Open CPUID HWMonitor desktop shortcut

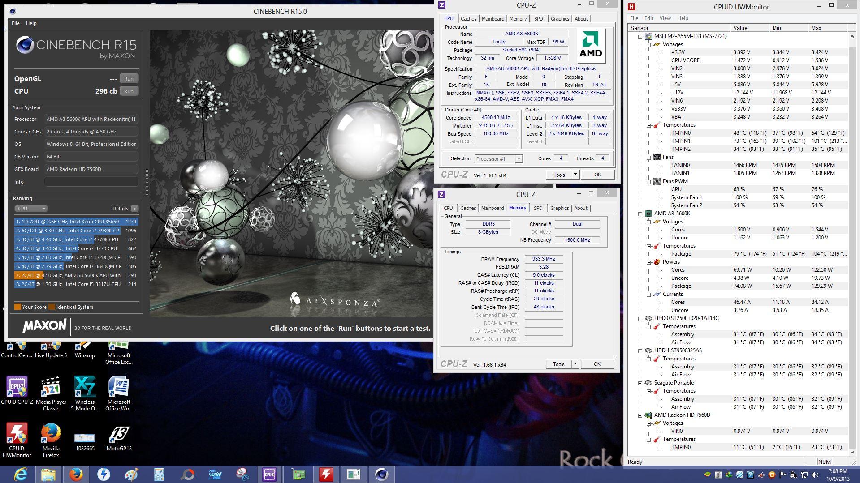point(17,440)
